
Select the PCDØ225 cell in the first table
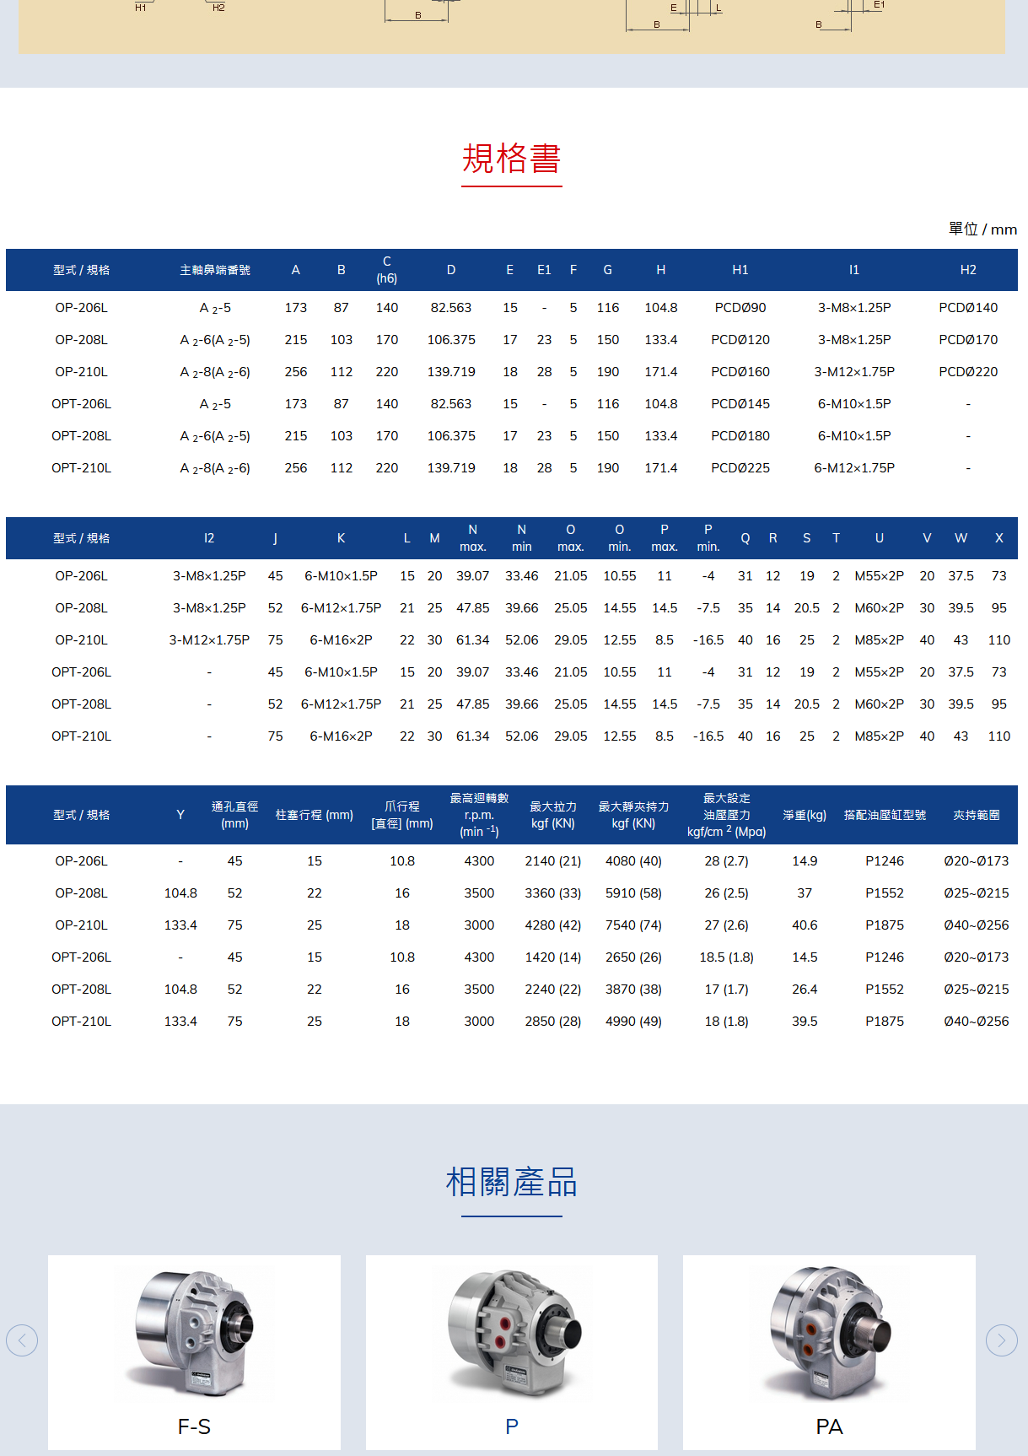tap(740, 468)
